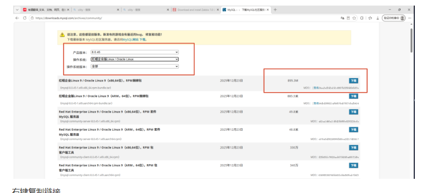Download the ARM client tools RPM package
The width and height of the screenshot is (432, 193).
click(x=354, y=166)
